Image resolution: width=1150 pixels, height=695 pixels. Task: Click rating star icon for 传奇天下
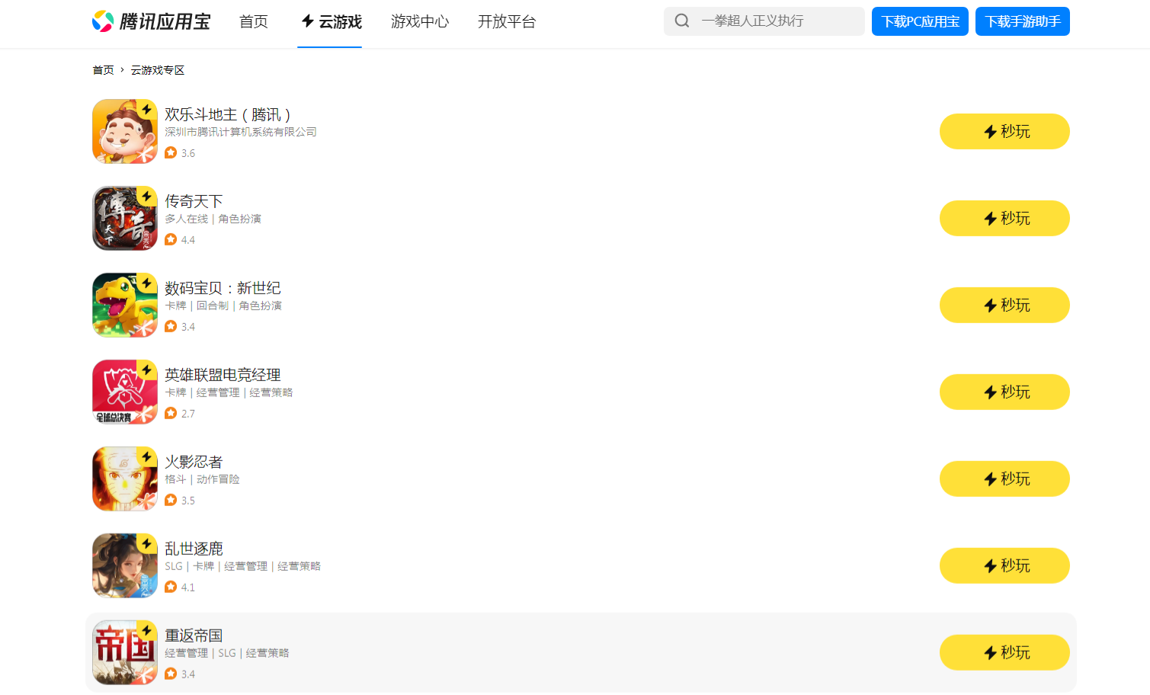tap(171, 239)
